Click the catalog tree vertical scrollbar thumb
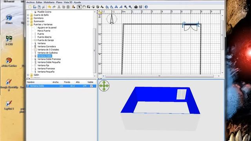 tap(95, 51)
